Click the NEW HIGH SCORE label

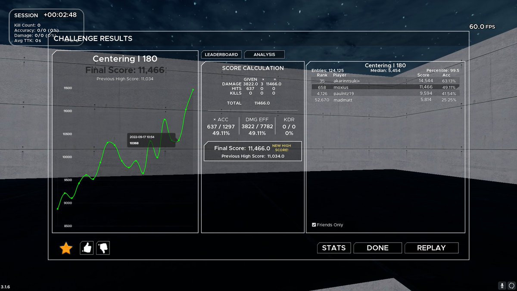282,148
